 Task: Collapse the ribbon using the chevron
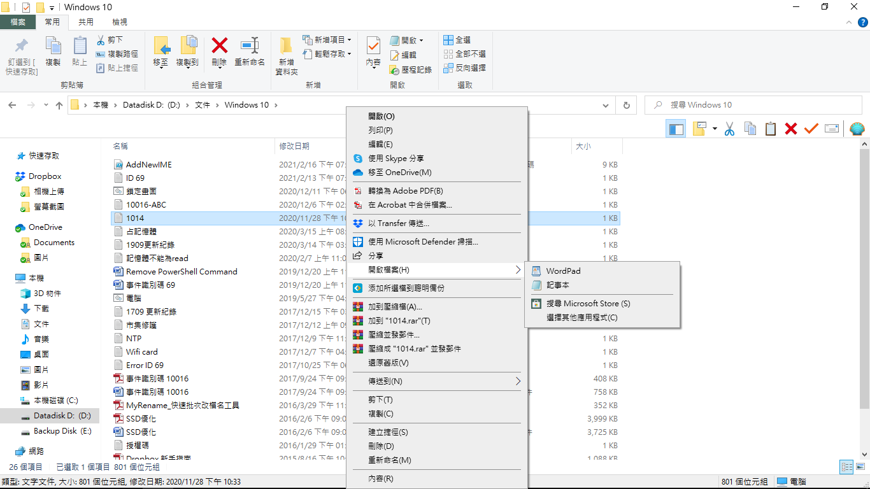(848, 22)
